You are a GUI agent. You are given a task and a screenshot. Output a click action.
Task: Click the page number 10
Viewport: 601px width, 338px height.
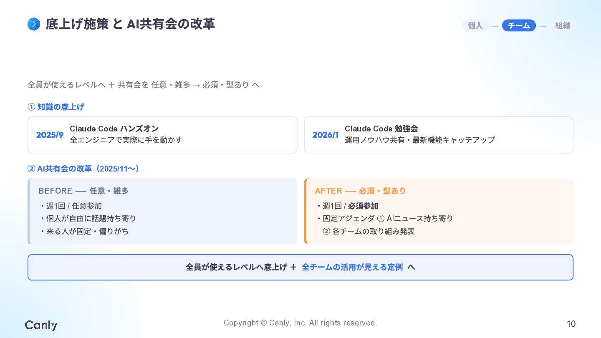[x=571, y=324]
